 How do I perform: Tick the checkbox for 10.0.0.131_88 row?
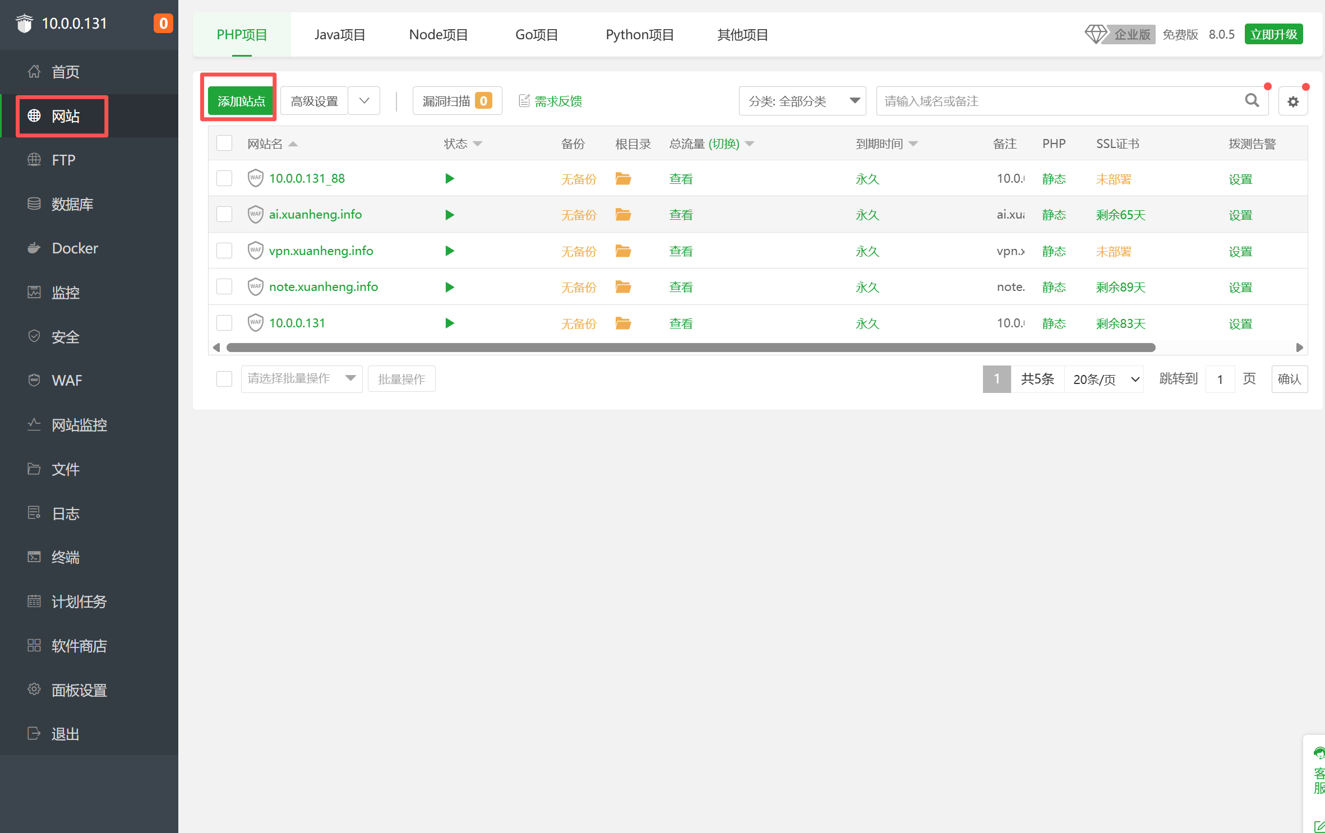click(224, 179)
